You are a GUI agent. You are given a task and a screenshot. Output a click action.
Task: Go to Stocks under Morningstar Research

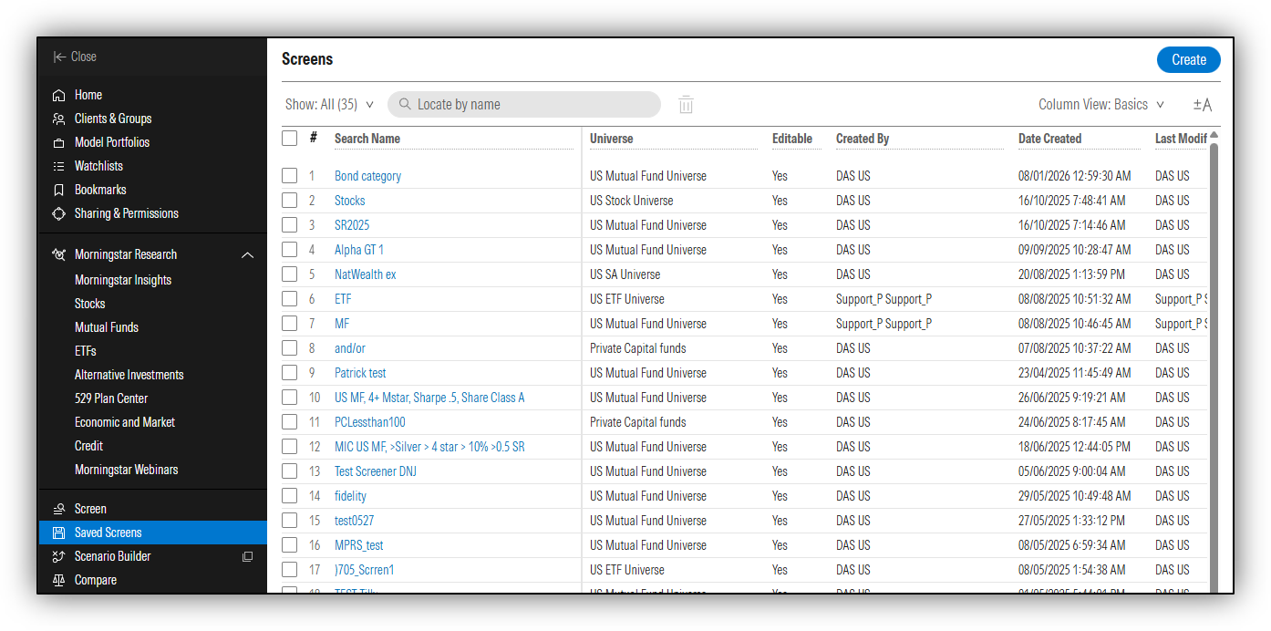(x=90, y=304)
